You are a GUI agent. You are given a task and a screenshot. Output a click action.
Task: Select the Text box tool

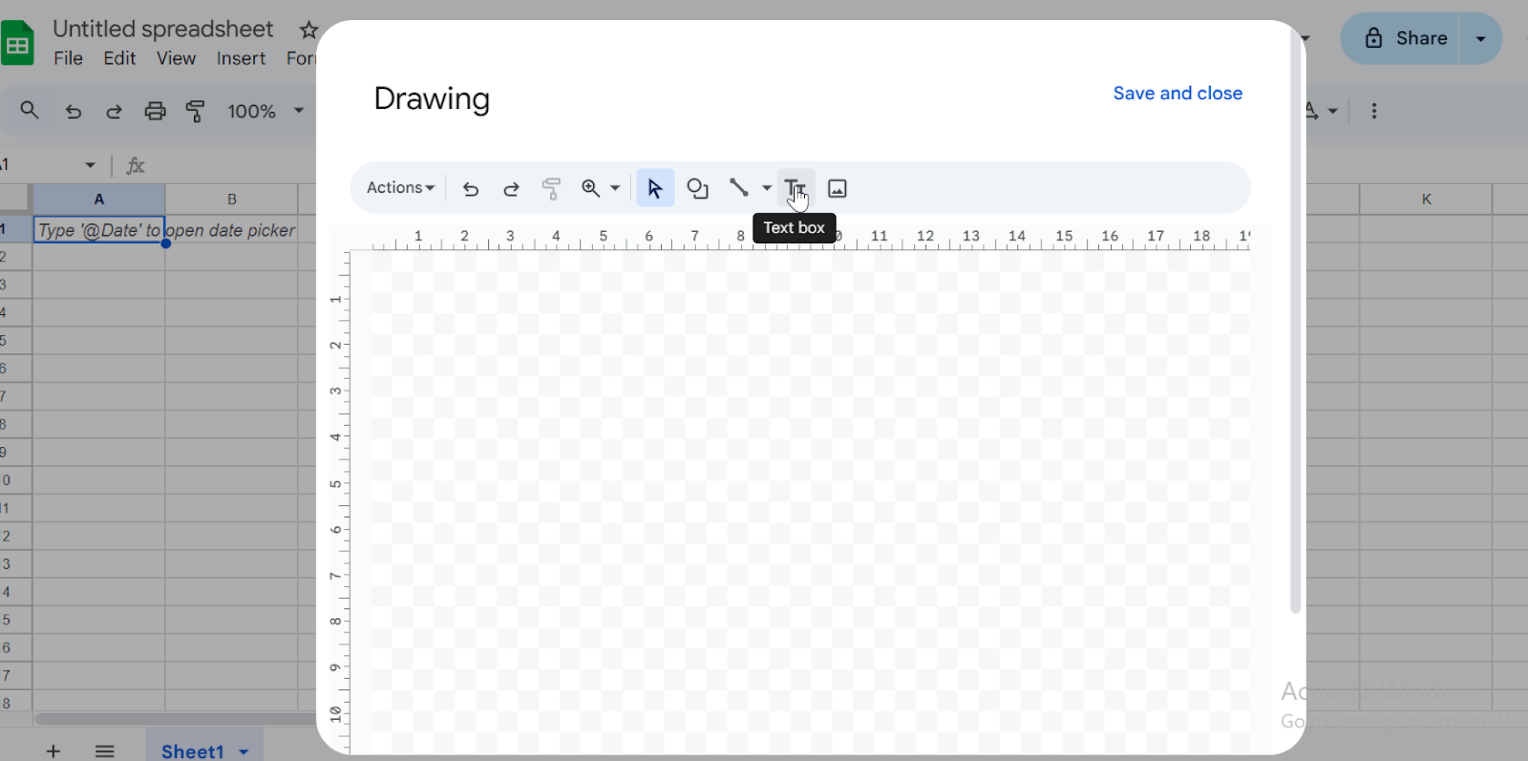[x=793, y=188]
